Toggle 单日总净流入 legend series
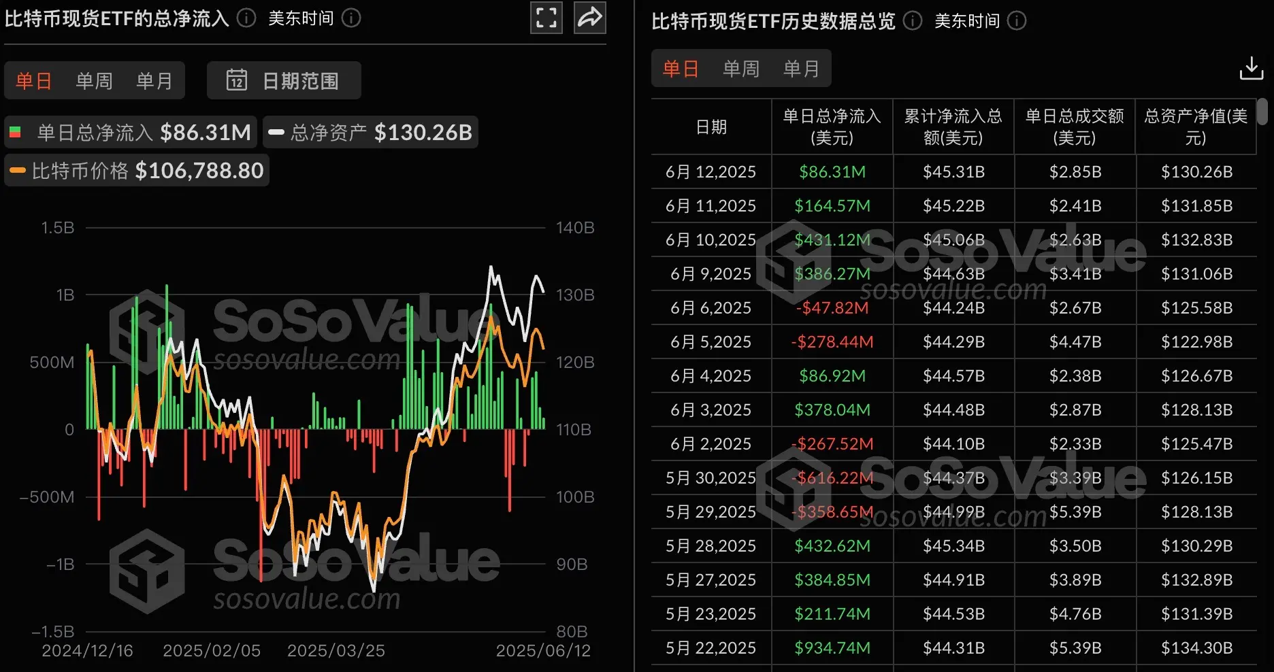The image size is (1274, 672). (131, 132)
